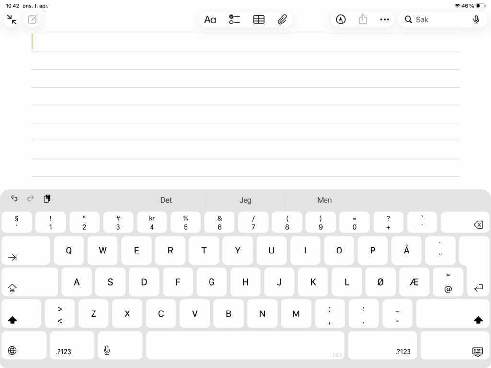Tap the tab key on keyboard
This screenshot has height=368, width=491.
click(x=26, y=251)
